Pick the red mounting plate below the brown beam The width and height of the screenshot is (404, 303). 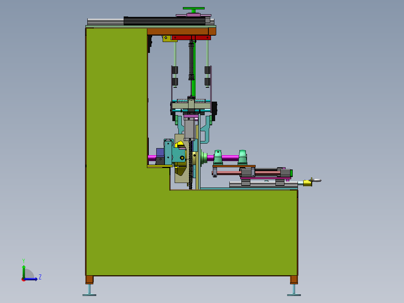pos(191,37)
